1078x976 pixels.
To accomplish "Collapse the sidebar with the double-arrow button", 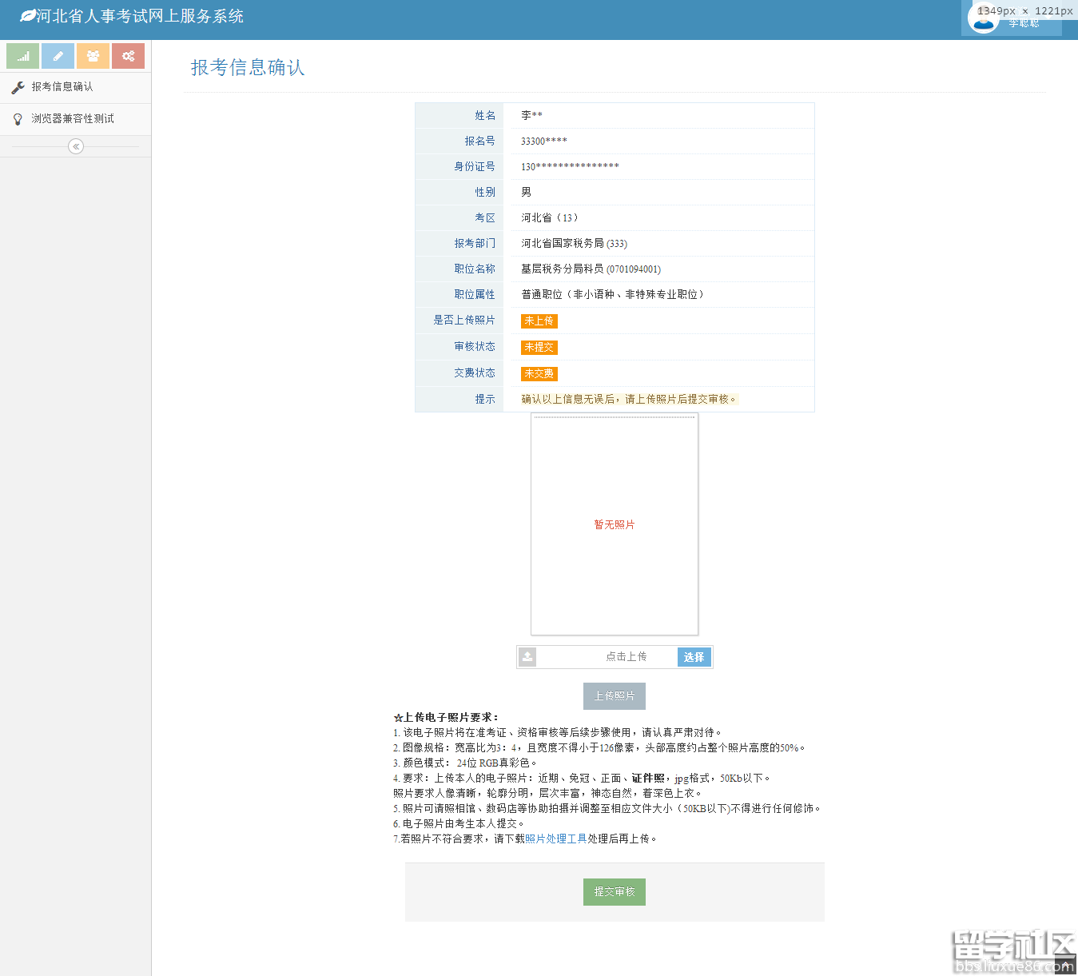I will click(76, 146).
